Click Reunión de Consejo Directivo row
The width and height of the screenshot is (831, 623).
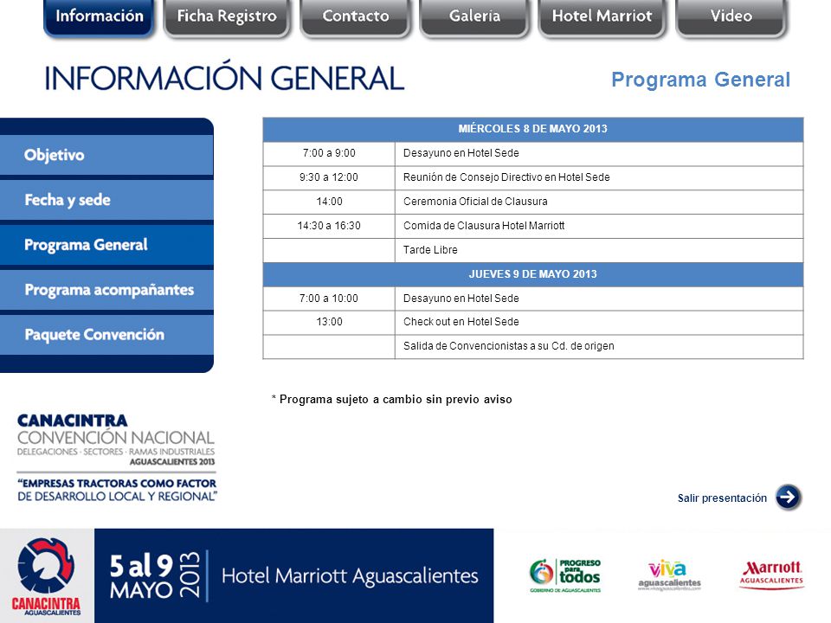point(533,177)
